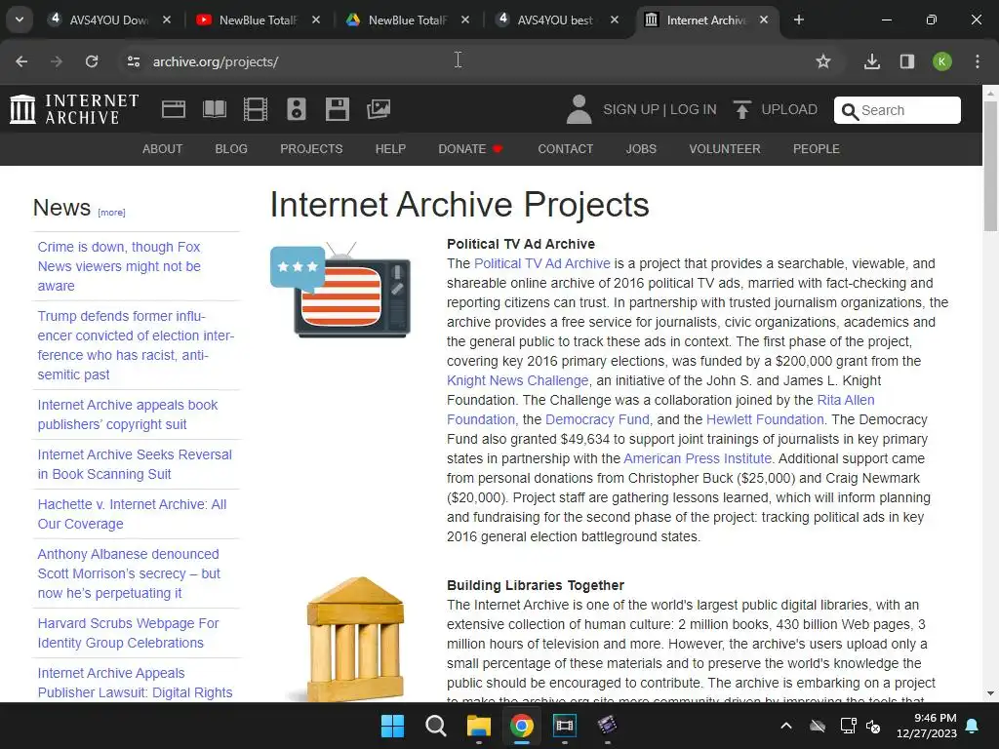Viewport: 999px width, 749px height.
Task: Open the VOLUNTEER menu item
Action: tap(725, 149)
